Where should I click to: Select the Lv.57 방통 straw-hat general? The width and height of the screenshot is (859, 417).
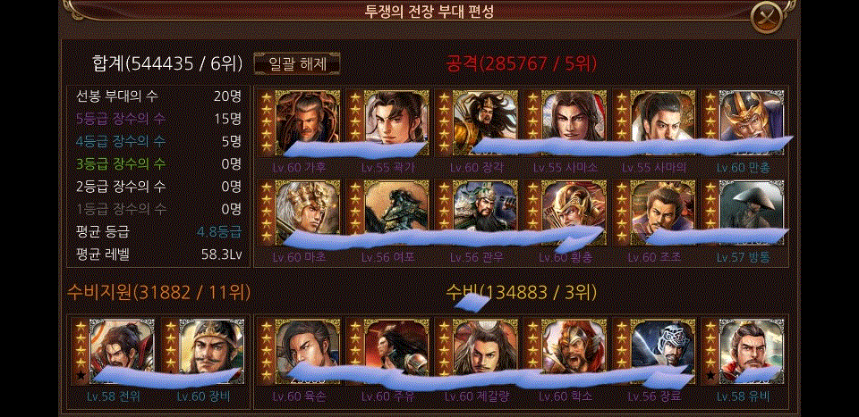tap(744, 213)
